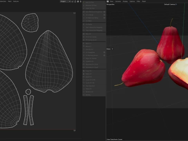Click the Move handle icon in viewport
The width and height of the screenshot is (188, 141).
pos(112,49)
